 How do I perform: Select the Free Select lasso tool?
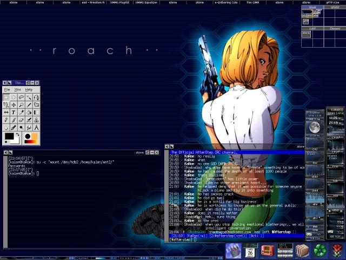point(21,97)
